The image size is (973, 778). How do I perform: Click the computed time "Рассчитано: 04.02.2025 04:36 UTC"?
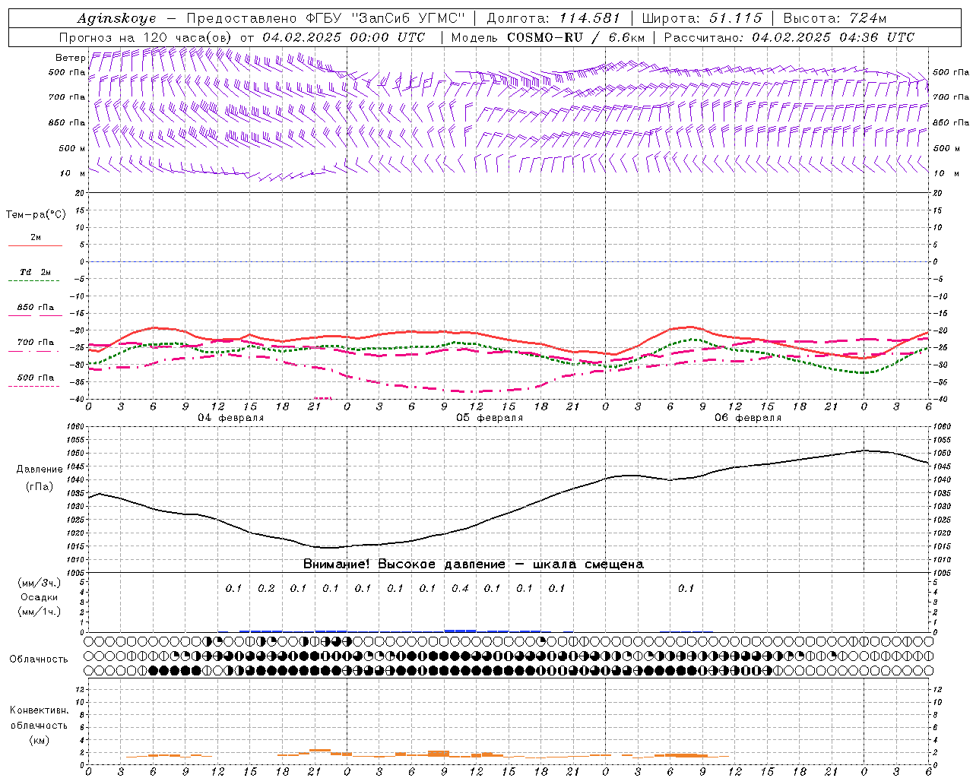click(789, 37)
